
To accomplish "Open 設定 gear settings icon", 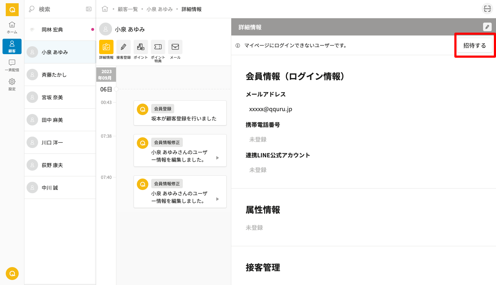I will (12, 84).
